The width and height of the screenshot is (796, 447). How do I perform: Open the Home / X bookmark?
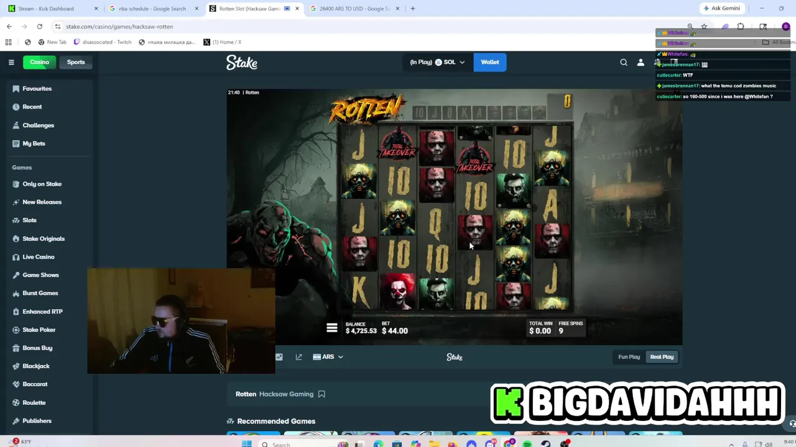223,42
